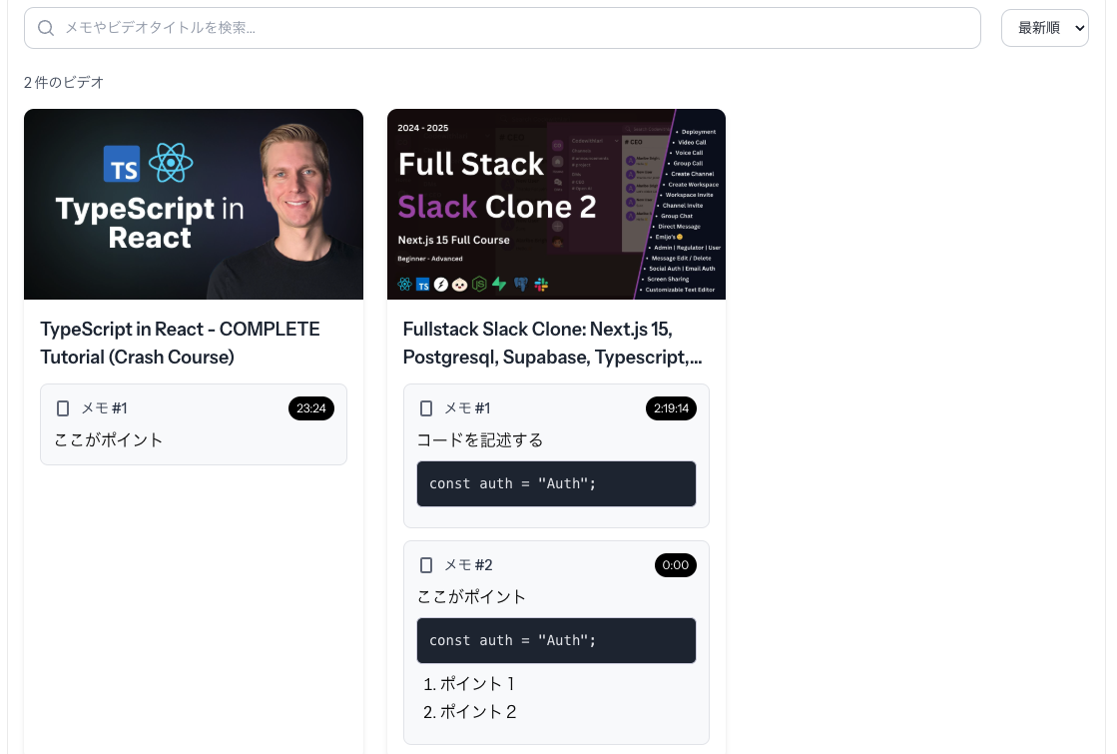Click the code block in Slack Clone メモ #2
The width and height of the screenshot is (1117, 754).
point(556,640)
